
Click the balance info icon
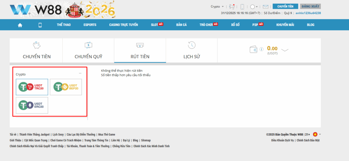pyautogui.click(x=262, y=50)
